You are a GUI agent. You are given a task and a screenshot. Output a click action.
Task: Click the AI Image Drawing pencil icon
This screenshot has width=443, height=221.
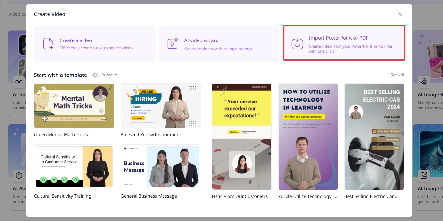point(423,175)
